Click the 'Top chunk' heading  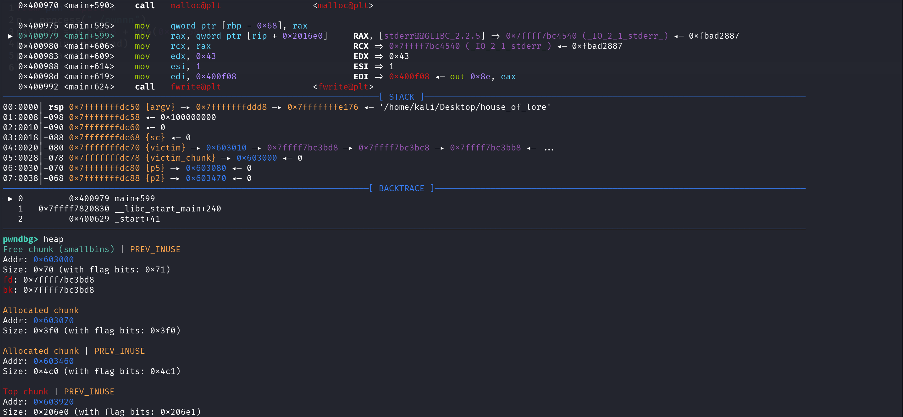pos(26,392)
